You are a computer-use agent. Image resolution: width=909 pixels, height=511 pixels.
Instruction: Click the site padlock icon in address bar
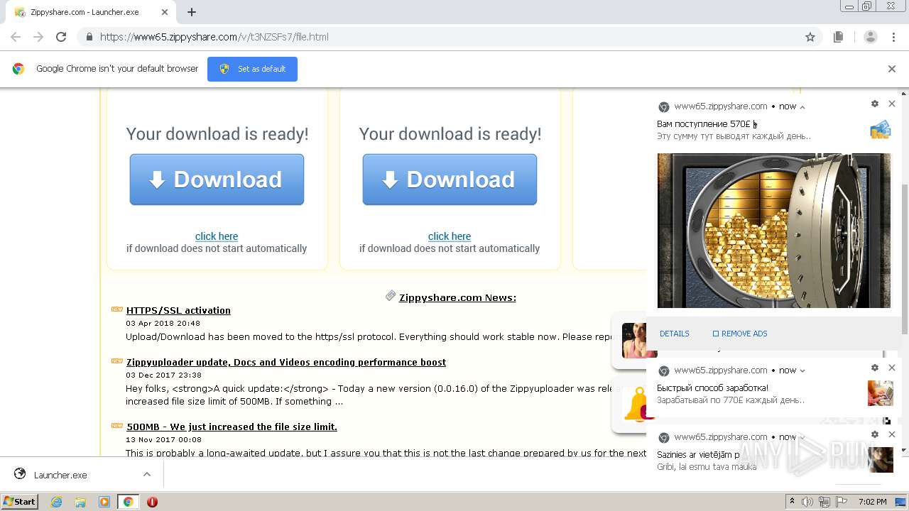click(89, 37)
